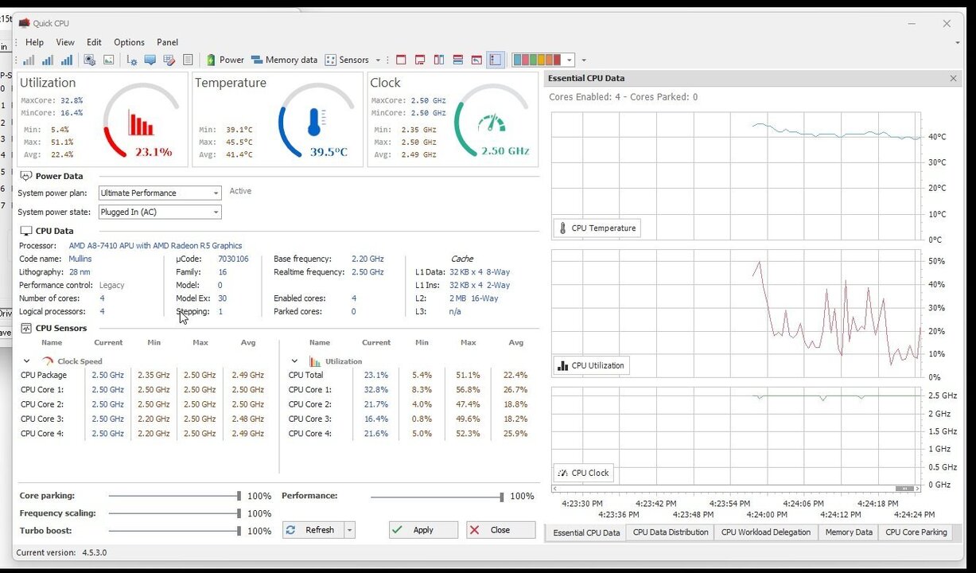The image size is (976, 573).
Task: Open Memory data from the toolbar
Action: click(x=284, y=60)
